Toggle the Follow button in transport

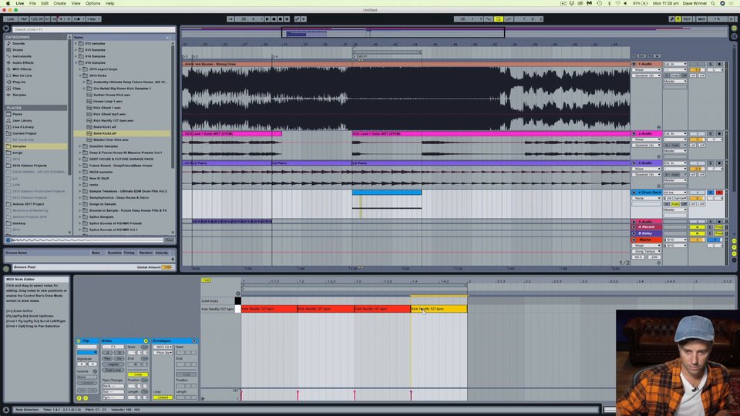pos(230,18)
